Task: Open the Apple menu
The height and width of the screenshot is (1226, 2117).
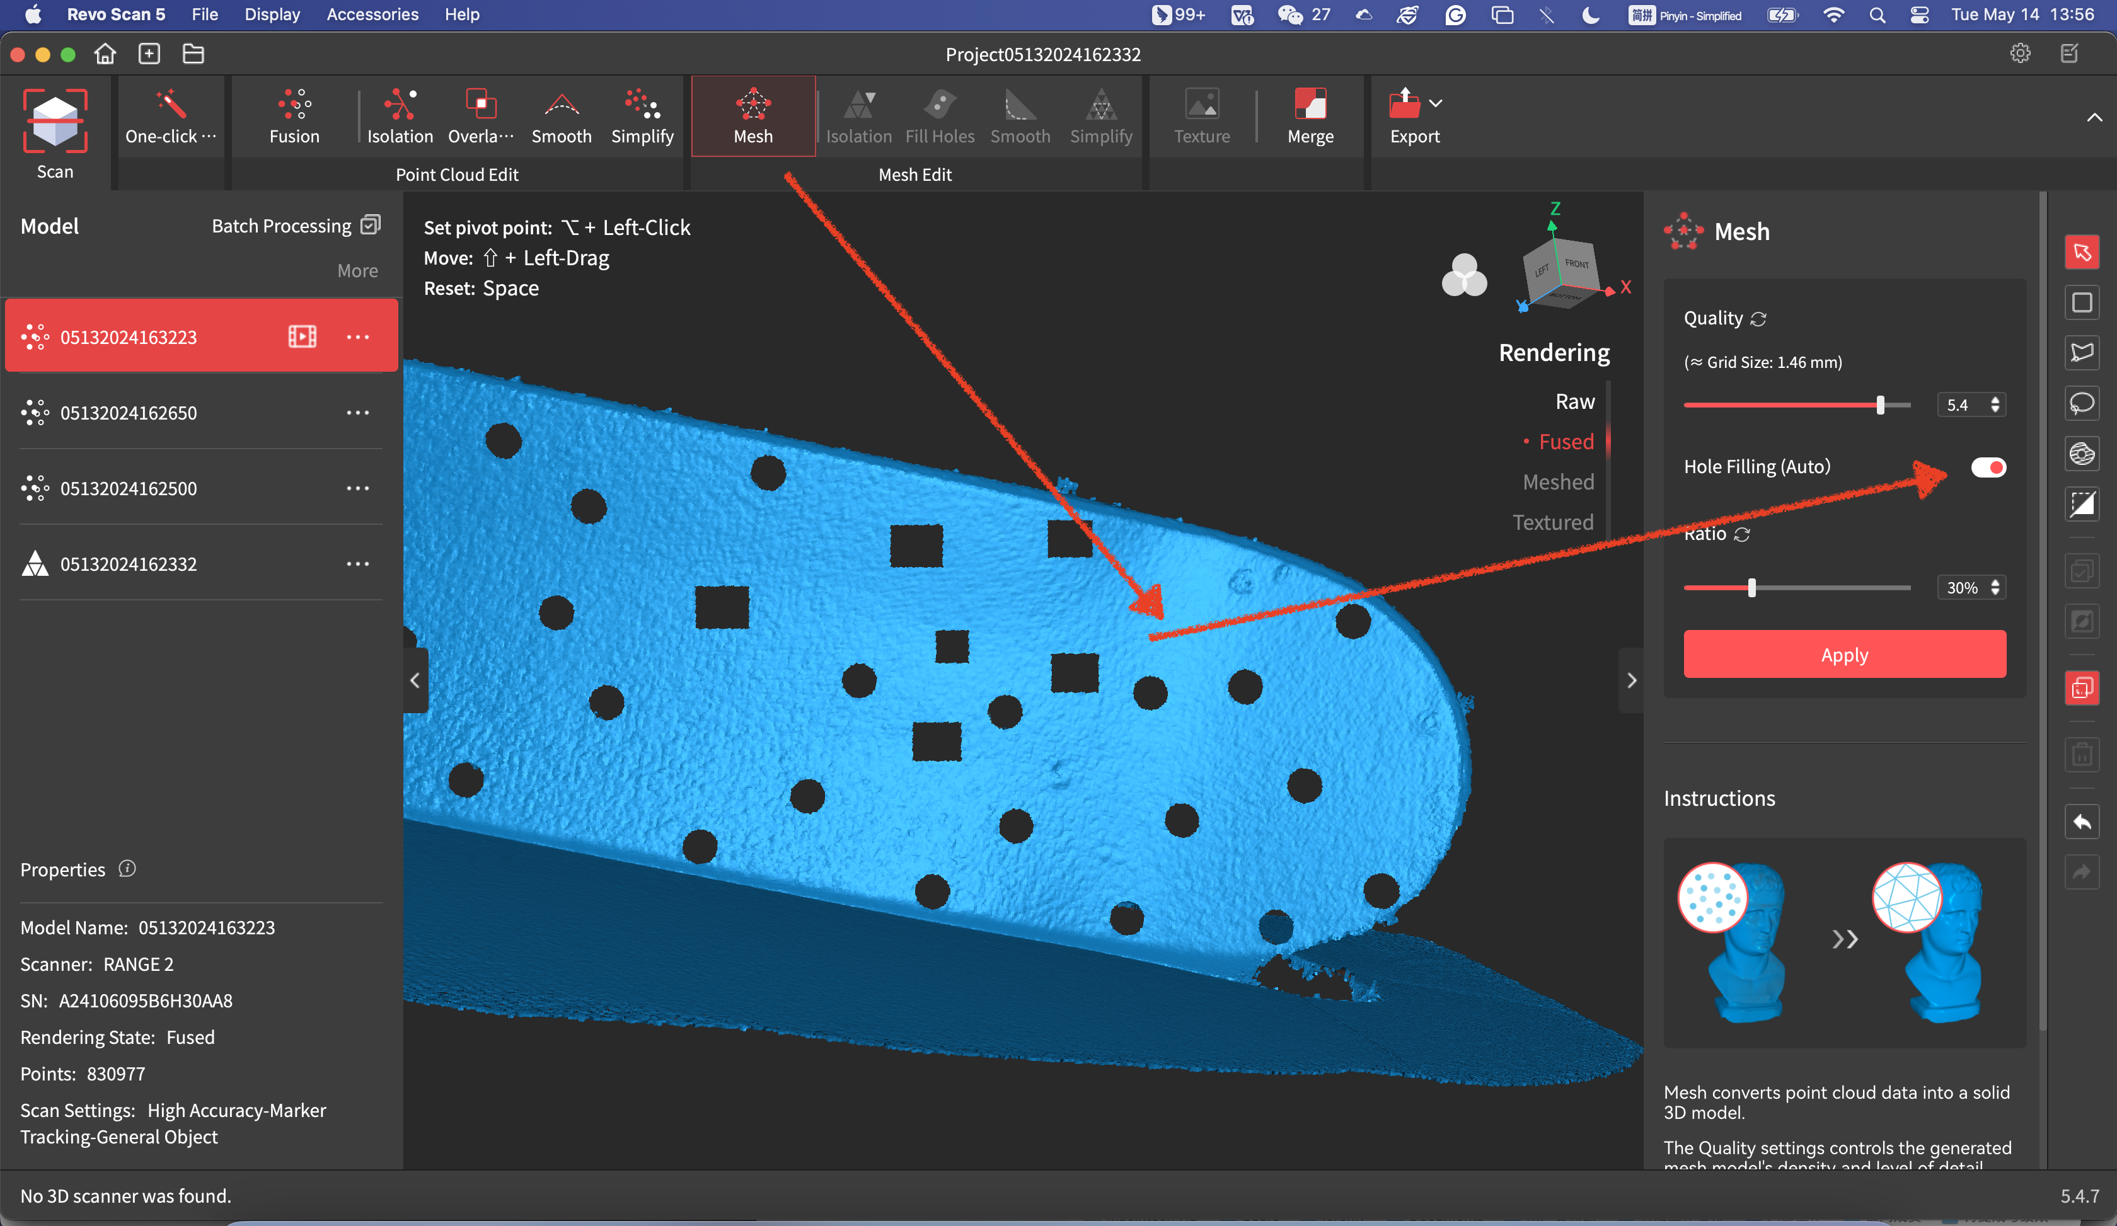Action: coord(33,14)
